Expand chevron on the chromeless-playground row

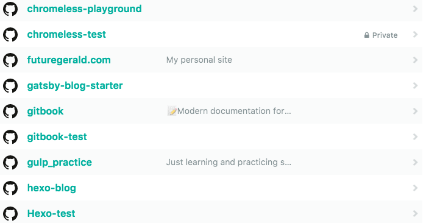coord(415,9)
